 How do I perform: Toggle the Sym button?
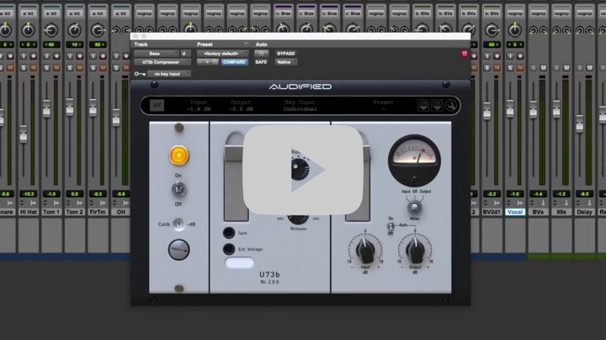tap(229, 233)
